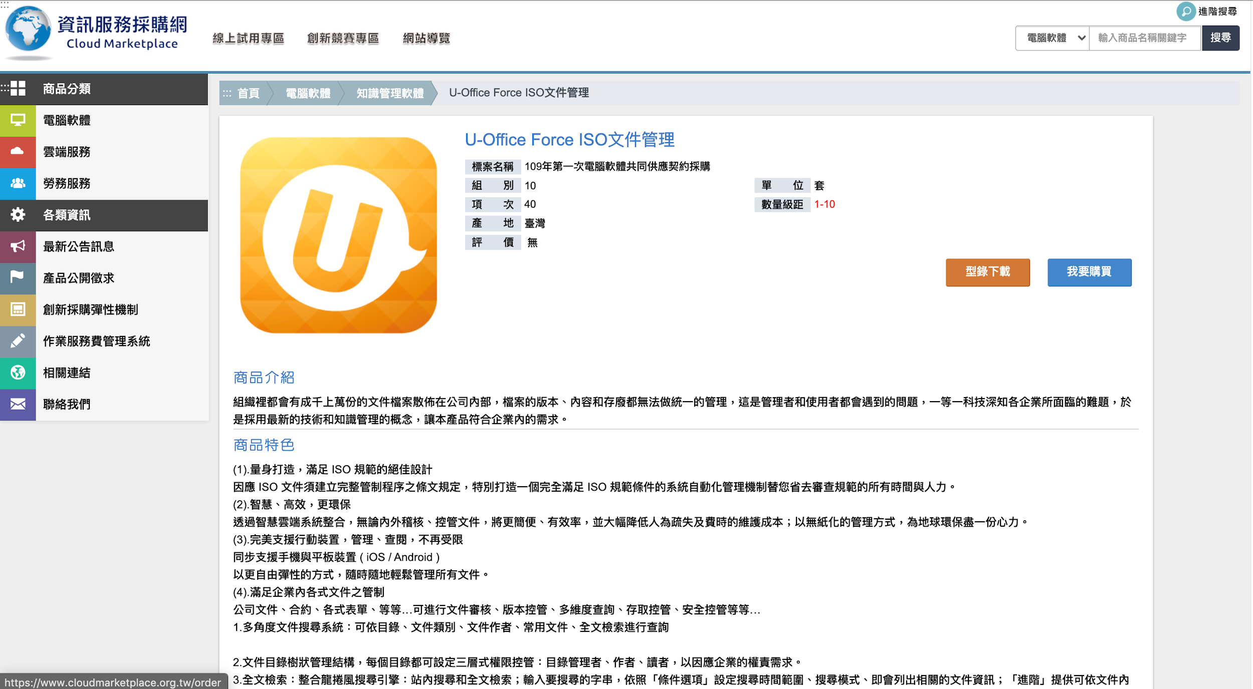Click the gear icon for 各類資訊
Screen dimensions: 1253x689
pyautogui.click(x=18, y=215)
